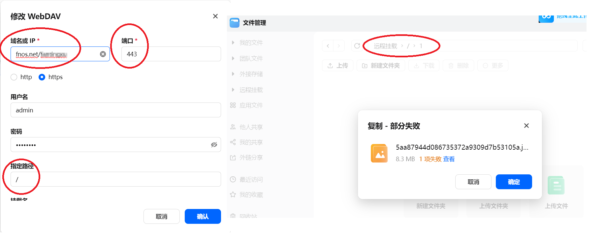Open App Files in sidebar
This screenshot has height=237, width=606.
(251, 105)
